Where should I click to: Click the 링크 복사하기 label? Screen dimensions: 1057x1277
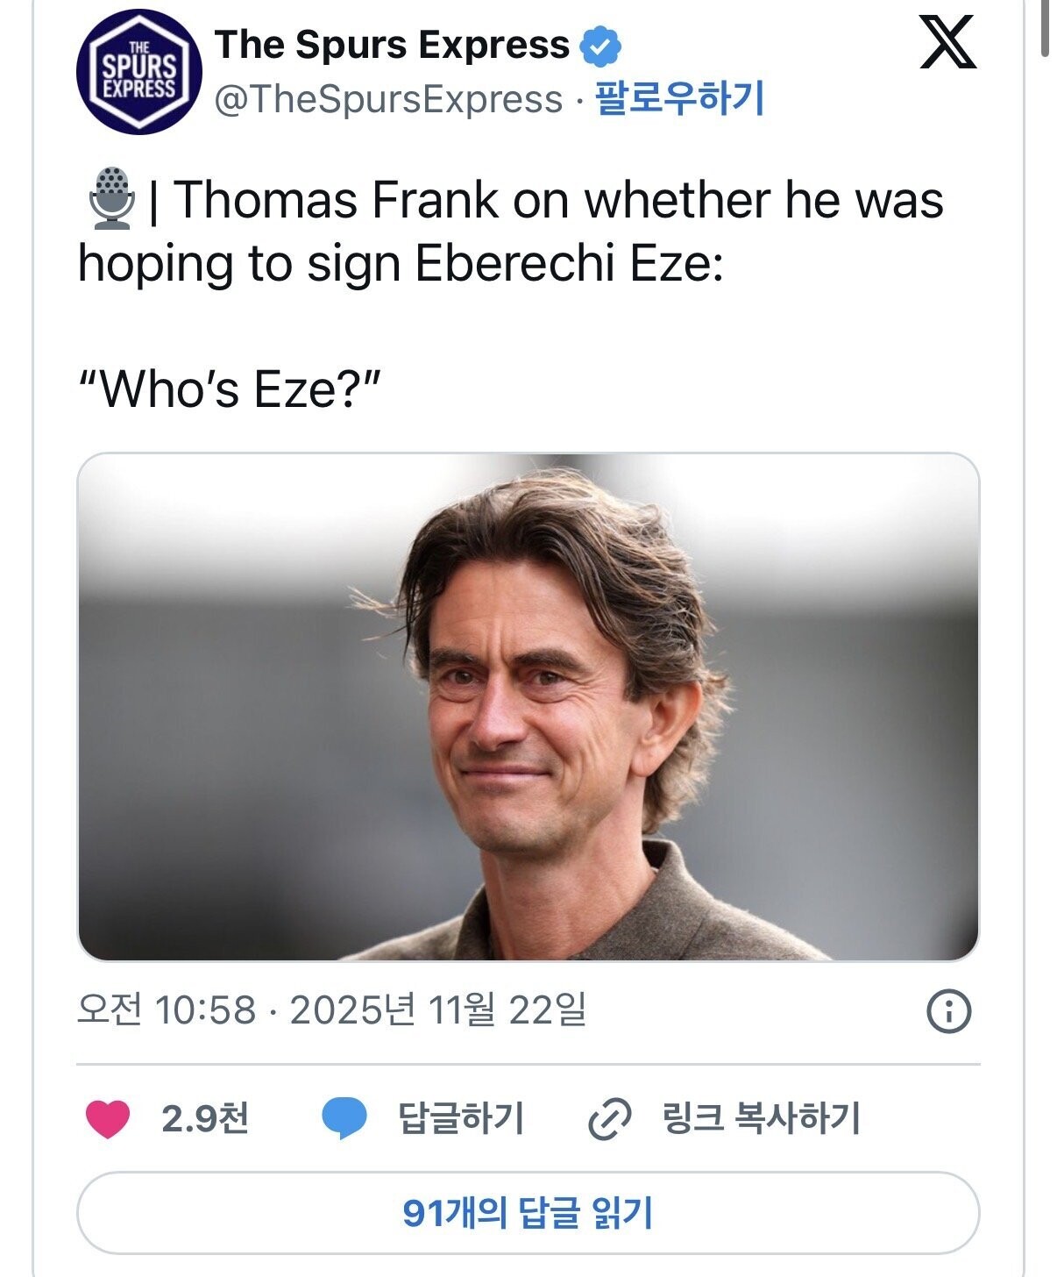pos(762,1118)
